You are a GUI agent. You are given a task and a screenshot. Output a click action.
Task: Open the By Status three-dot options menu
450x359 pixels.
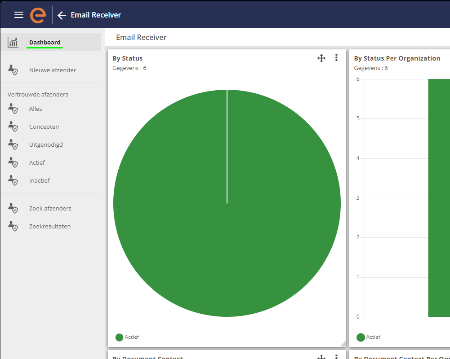pos(336,58)
